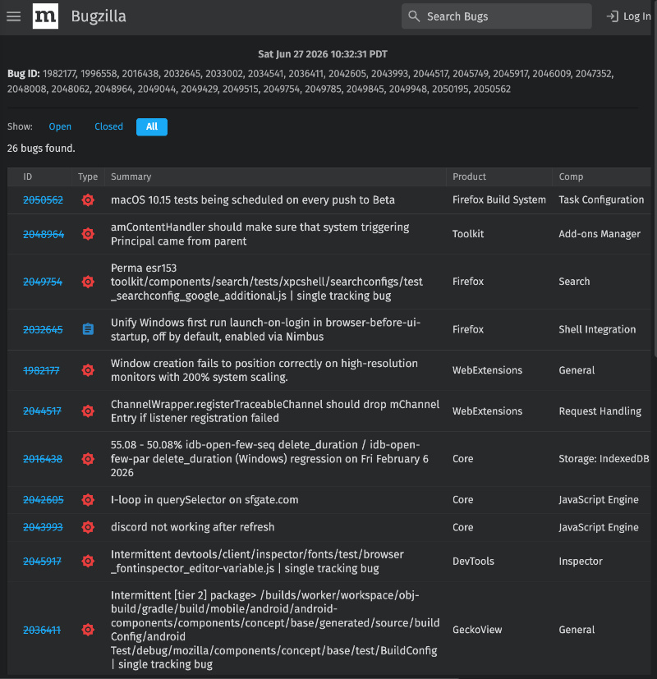Open bug 2048964

click(x=44, y=234)
